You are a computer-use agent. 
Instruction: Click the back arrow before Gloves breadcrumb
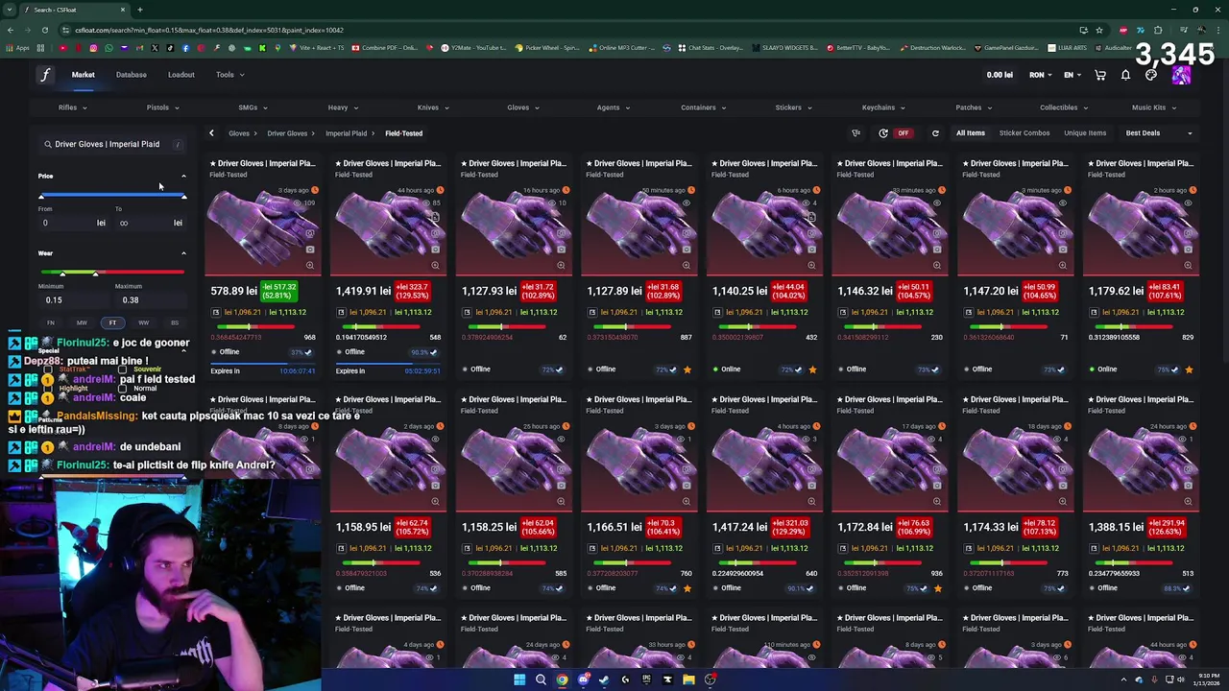(x=211, y=133)
